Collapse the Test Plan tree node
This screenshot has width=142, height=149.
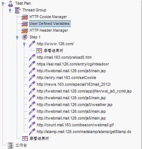click(3, 4)
